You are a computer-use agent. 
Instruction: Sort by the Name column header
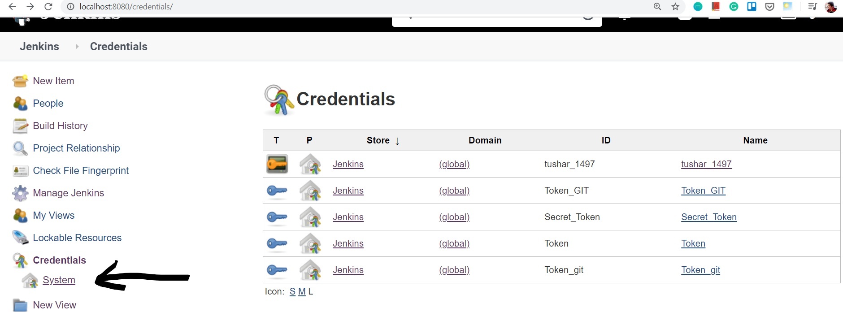tap(755, 140)
